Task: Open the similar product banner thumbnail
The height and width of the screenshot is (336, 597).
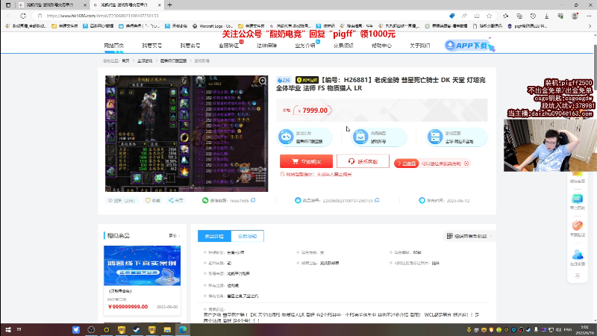Action: (142, 266)
